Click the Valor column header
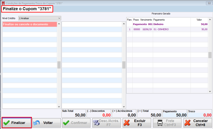Viewport: 213px width, 129px height. [199, 20]
